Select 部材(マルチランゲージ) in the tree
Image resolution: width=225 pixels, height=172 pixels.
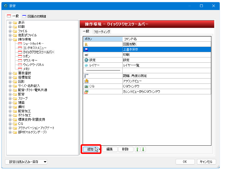point(32,132)
